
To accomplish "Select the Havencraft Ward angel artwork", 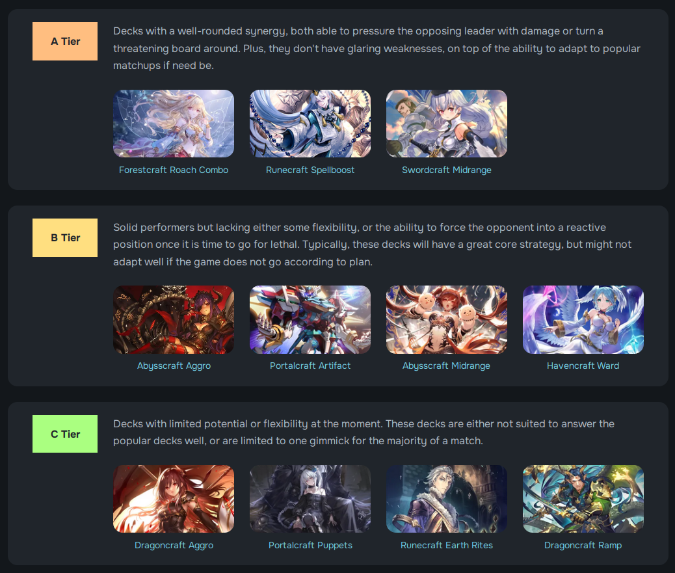I will pyautogui.click(x=583, y=320).
